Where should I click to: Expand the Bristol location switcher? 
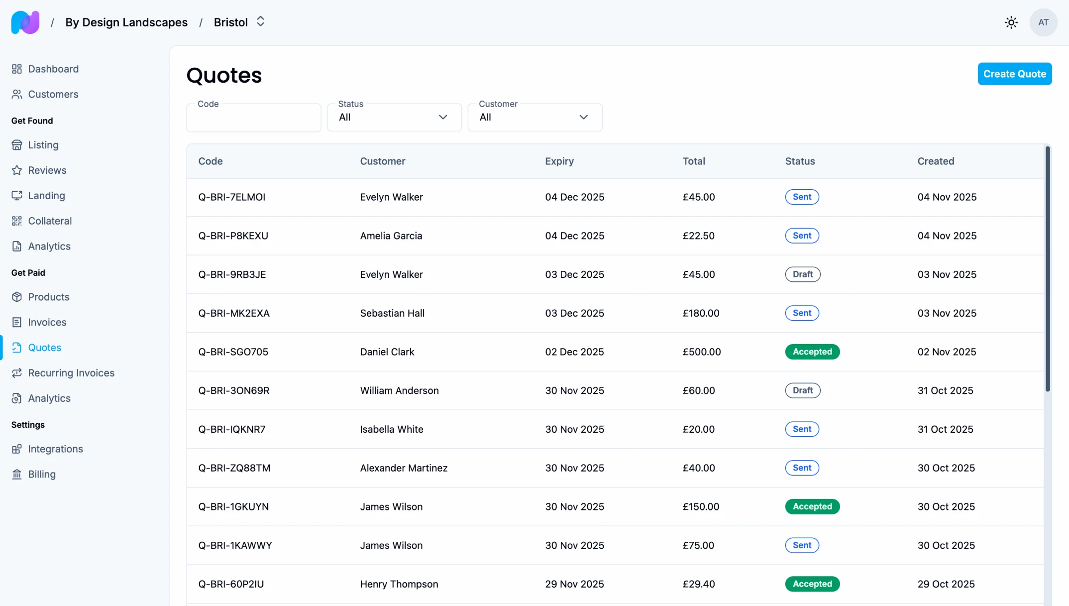pos(260,22)
